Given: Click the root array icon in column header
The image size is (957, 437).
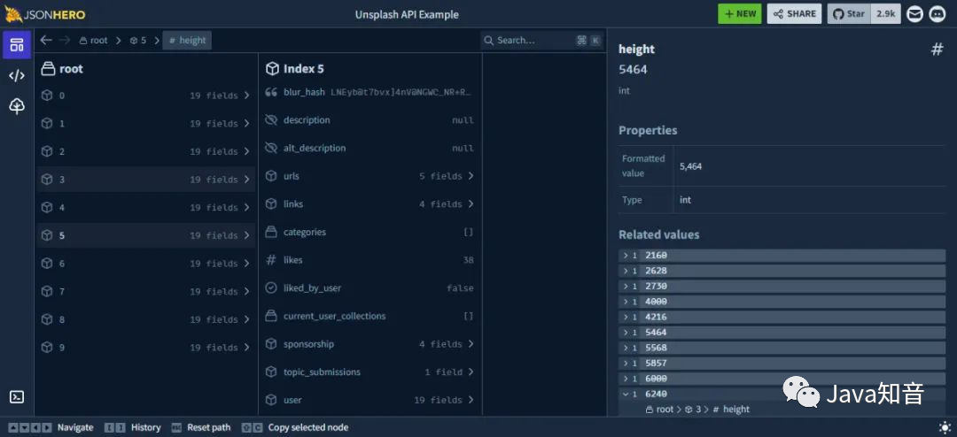Looking at the screenshot, I should pos(48,69).
